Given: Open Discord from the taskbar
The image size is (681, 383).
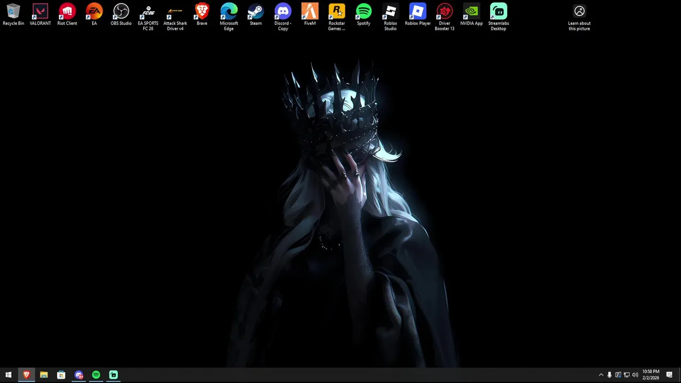Looking at the screenshot, I should pos(79,375).
